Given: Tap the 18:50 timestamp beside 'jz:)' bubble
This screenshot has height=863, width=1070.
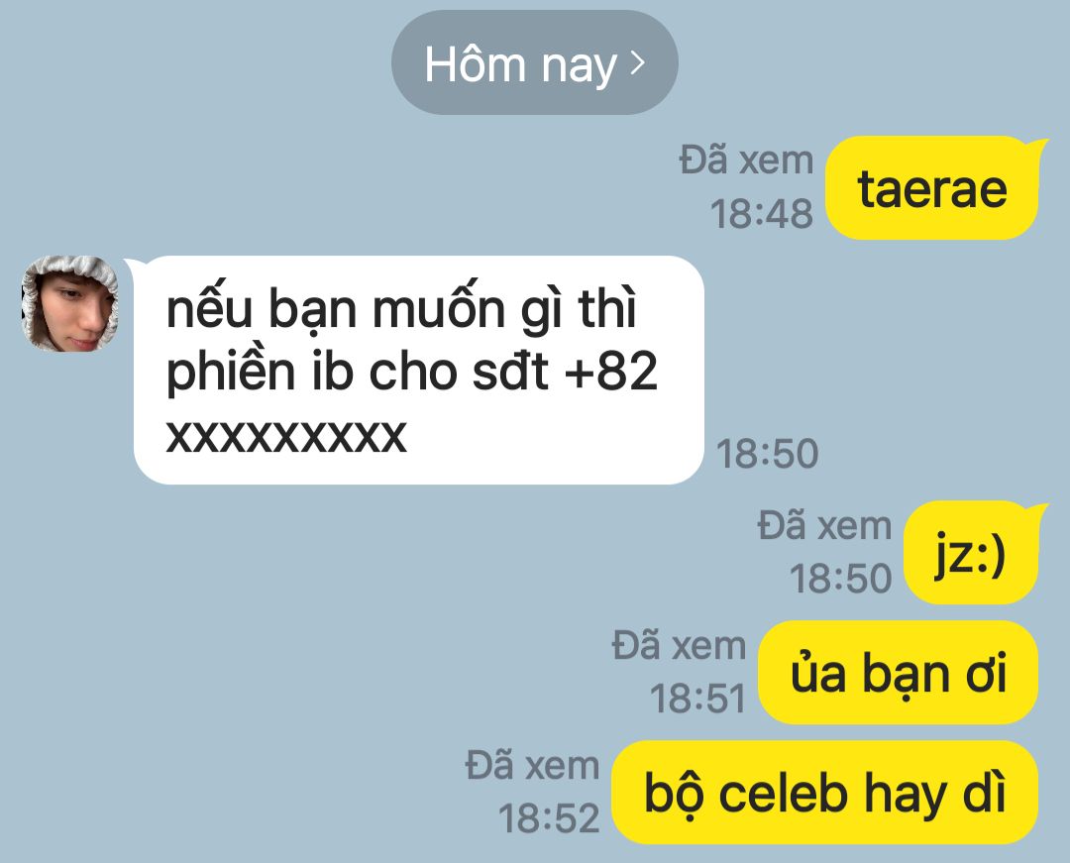Looking at the screenshot, I should [x=841, y=580].
